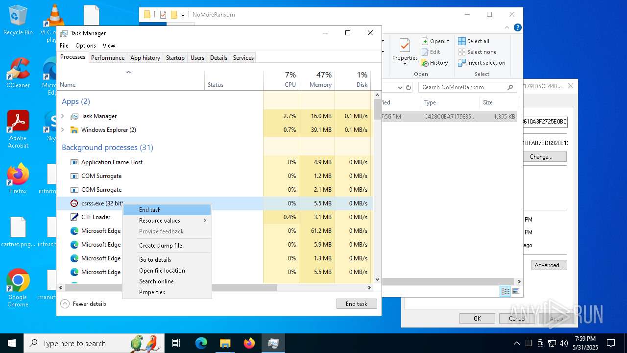627x353 pixels.
Task: Switch to Details tab
Action: click(218, 58)
